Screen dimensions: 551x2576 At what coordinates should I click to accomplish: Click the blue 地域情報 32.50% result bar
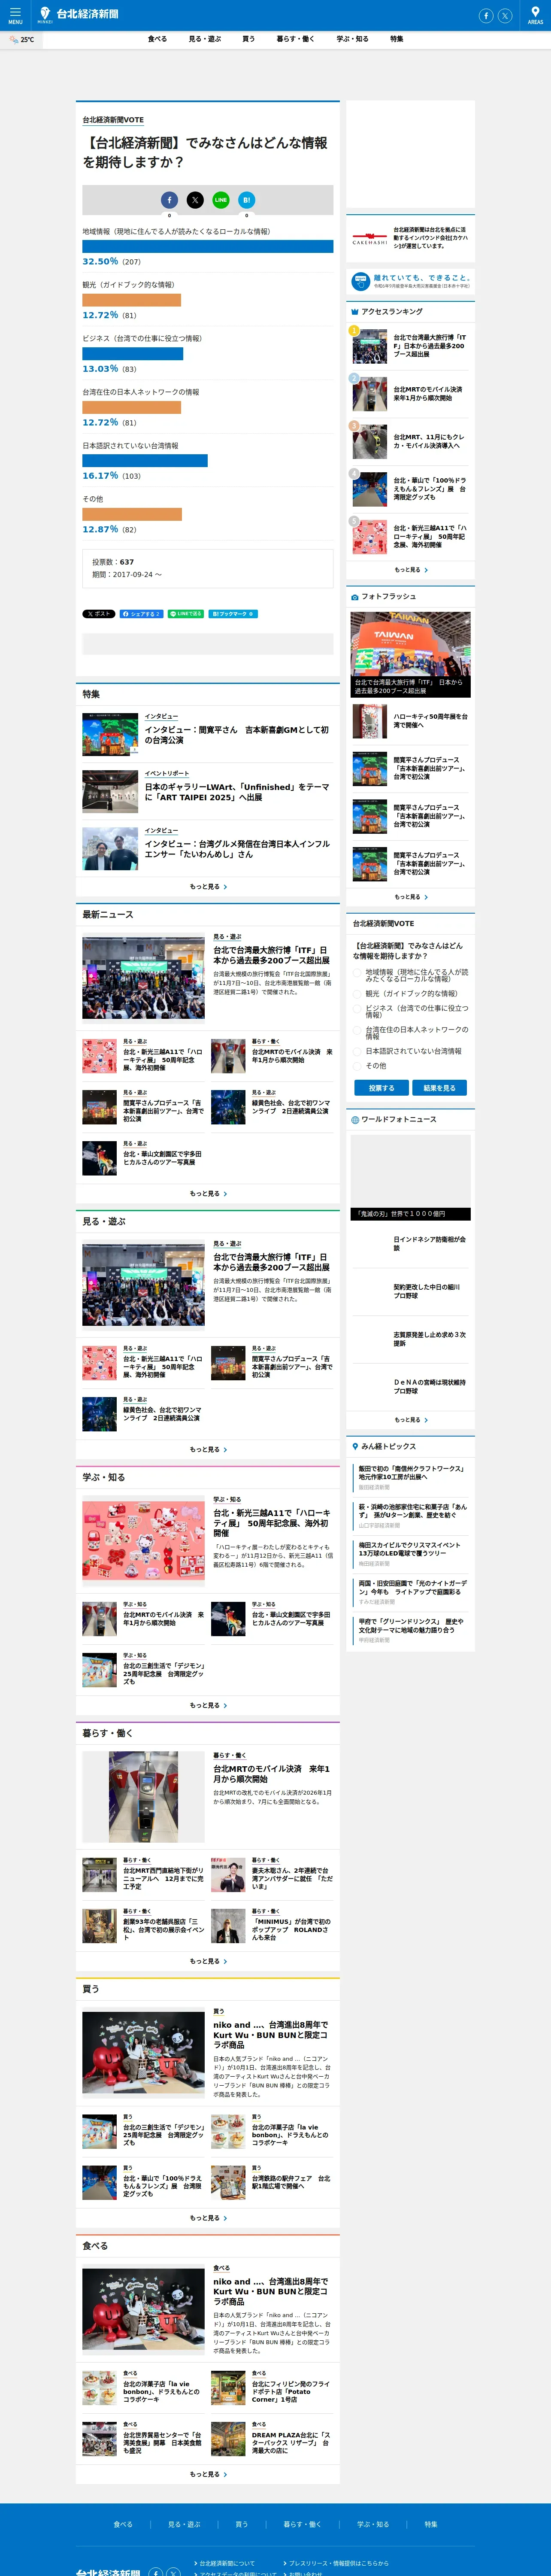pyautogui.click(x=208, y=246)
